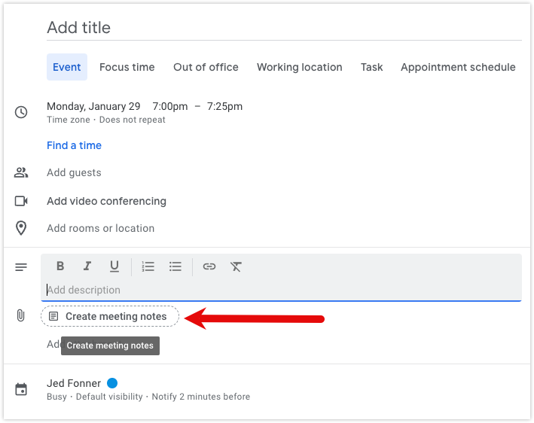The height and width of the screenshot is (423, 534).
Task: Click the Busy status text
Action: click(56, 397)
